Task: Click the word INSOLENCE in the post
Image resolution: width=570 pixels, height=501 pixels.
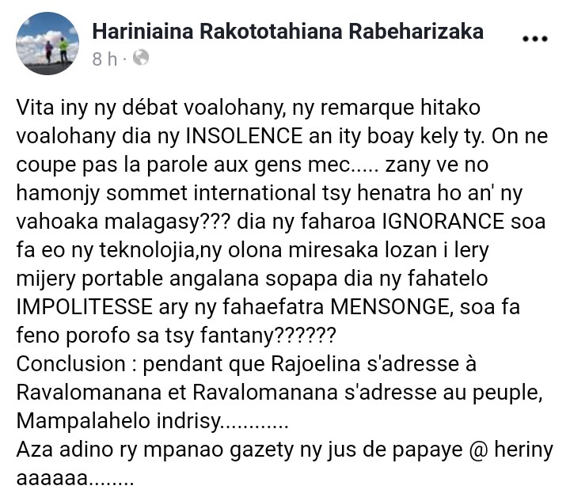Action: coord(245,136)
